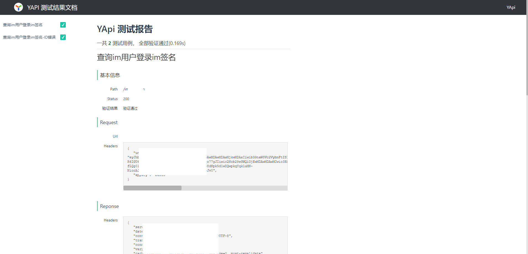Click the YAPI logo icon in header
Screen dimensions: 528x254
[19, 7]
